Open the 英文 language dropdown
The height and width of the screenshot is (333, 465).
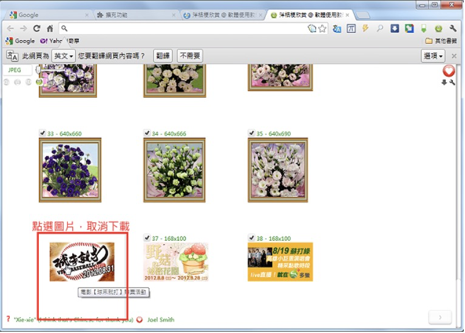(63, 56)
